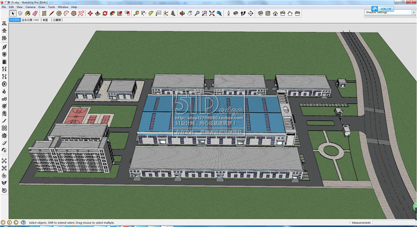The image size is (417, 227).
Task: Select the Previous view zoom tool
Action: 219,13
